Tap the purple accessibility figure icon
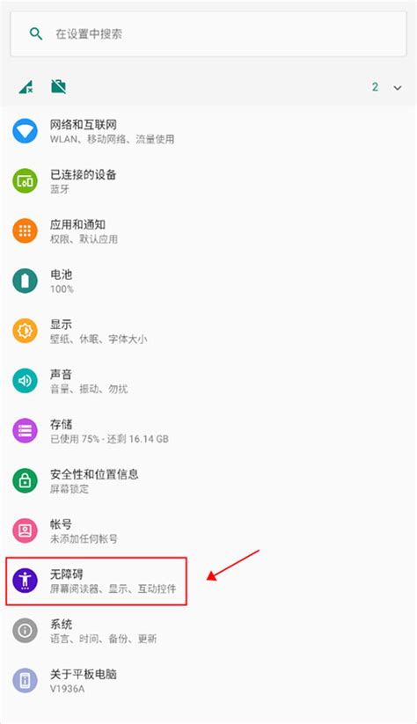The width and height of the screenshot is (417, 724). (25, 581)
